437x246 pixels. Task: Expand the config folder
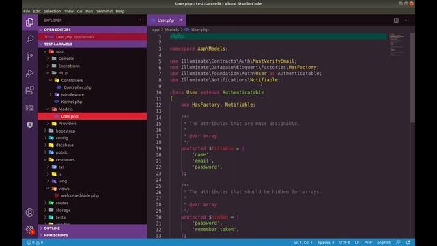[x=46, y=138]
